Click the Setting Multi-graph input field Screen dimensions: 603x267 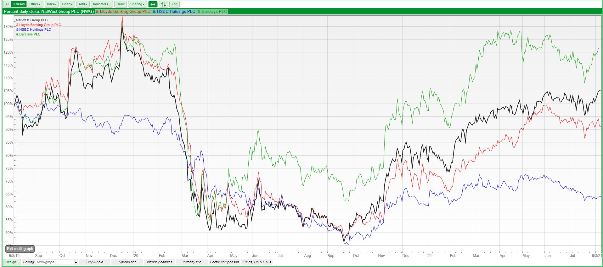coord(55,262)
